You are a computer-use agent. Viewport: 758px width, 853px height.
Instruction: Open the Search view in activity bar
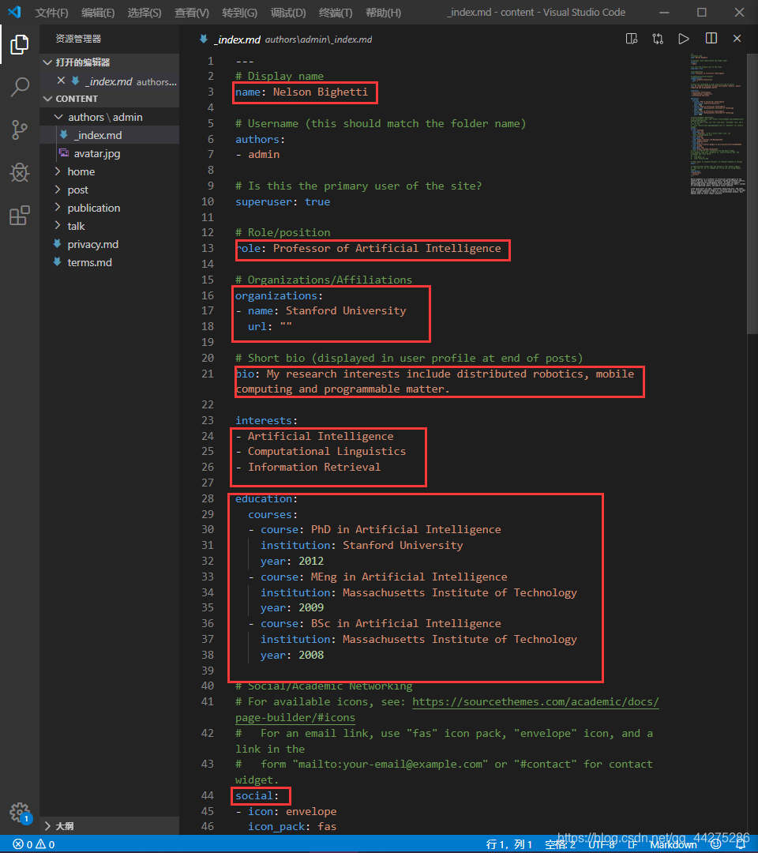click(x=20, y=87)
